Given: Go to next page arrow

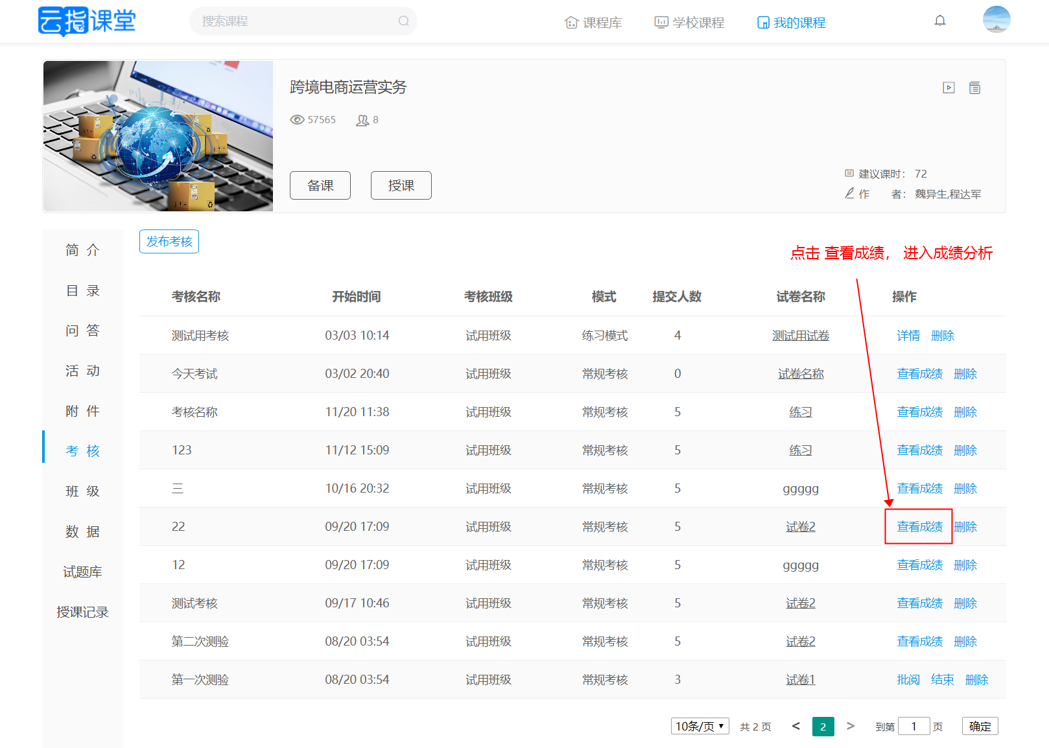Looking at the screenshot, I should (851, 726).
